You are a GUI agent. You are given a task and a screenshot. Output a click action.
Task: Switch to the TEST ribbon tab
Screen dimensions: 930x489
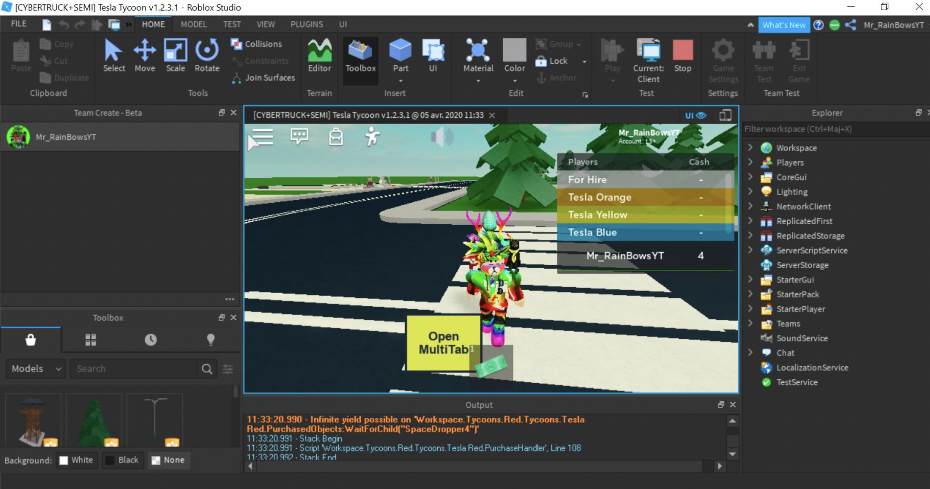point(232,24)
